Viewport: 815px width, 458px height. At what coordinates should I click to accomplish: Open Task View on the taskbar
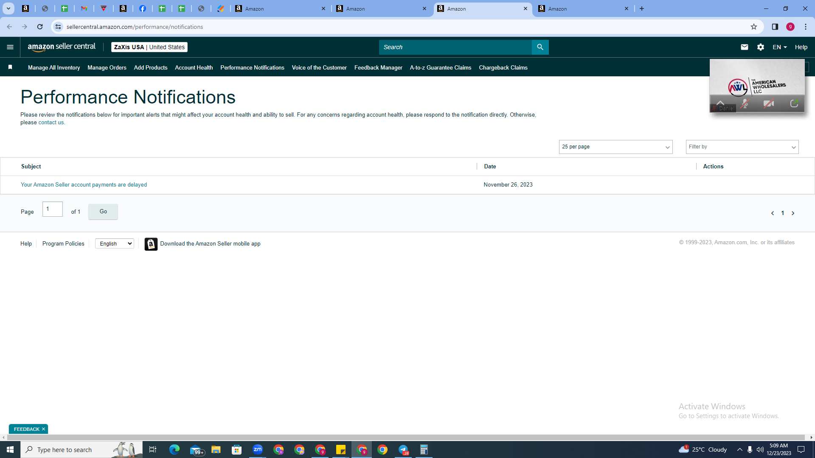(x=153, y=450)
